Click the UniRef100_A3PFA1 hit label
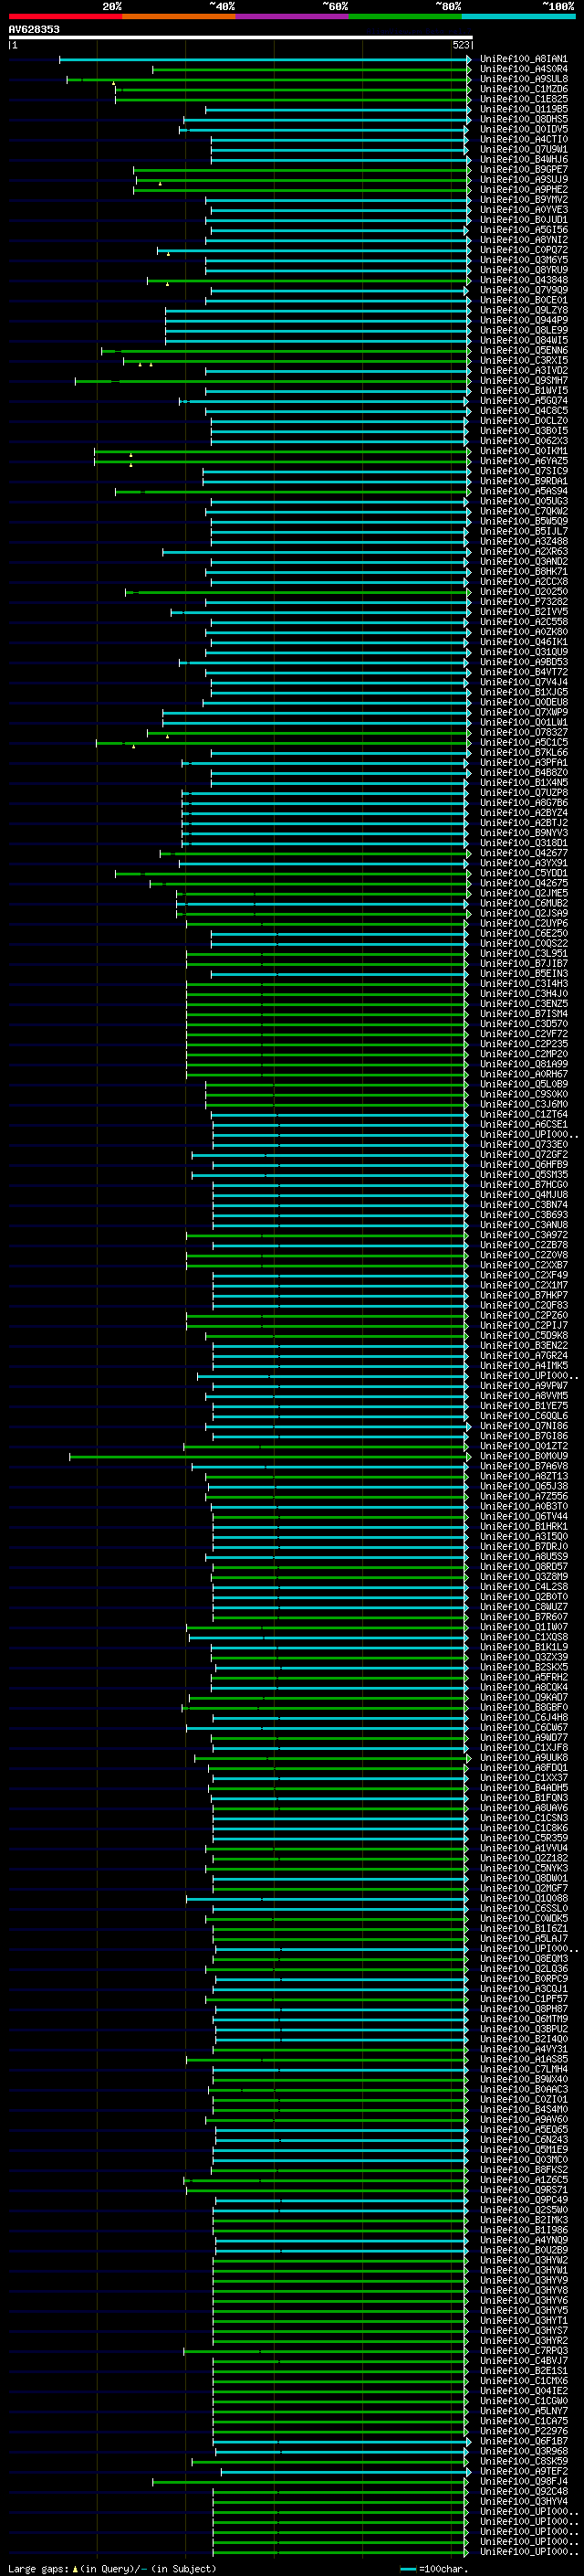 pyautogui.click(x=524, y=763)
